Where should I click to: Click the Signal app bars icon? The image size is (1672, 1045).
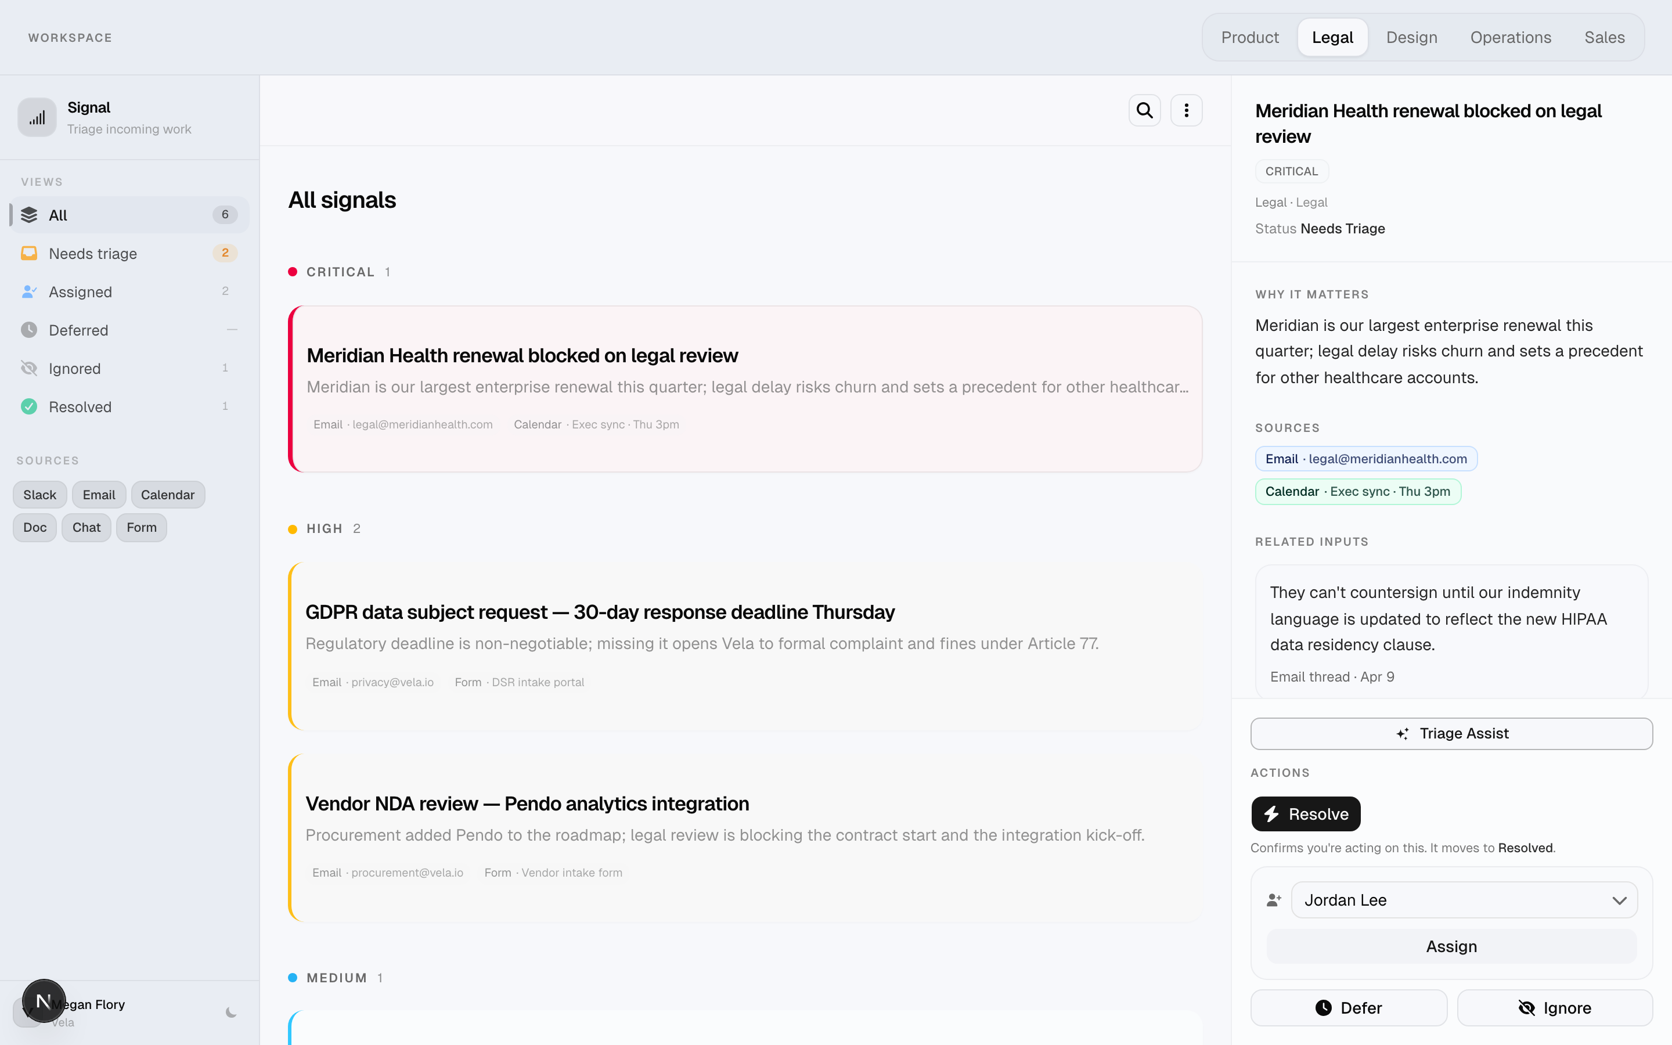coord(37,117)
